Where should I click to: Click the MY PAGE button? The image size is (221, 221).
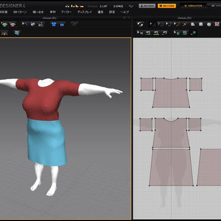tap(147, 6)
